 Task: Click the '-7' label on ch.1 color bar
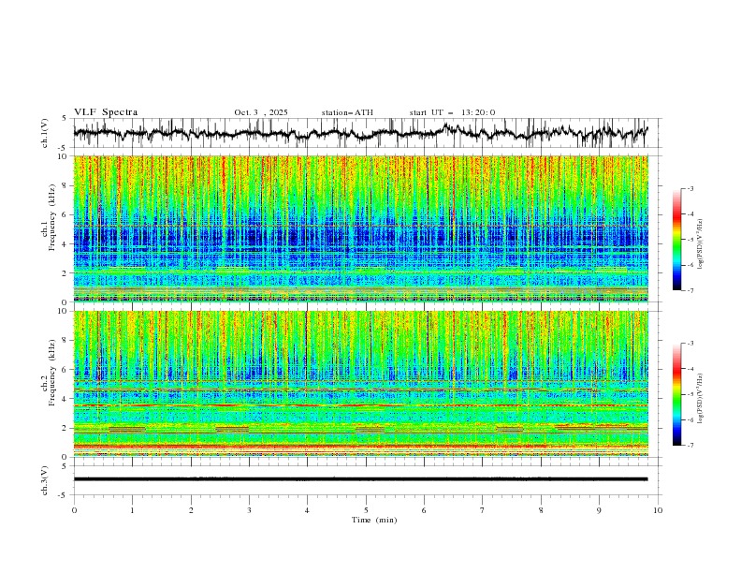coord(690,290)
